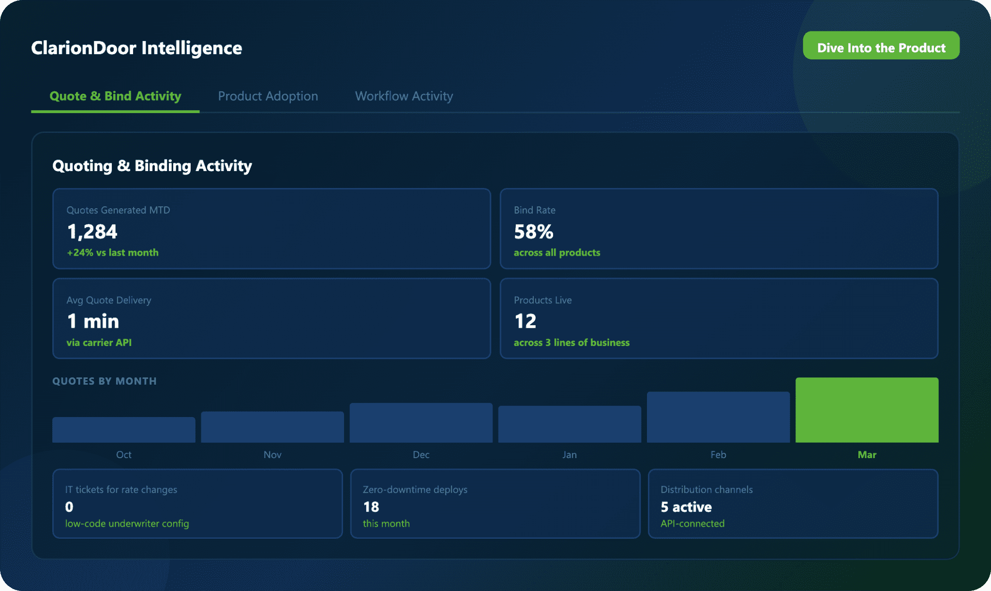Click the +24% vs last month text
The width and height of the screenshot is (991, 591).
tap(113, 253)
